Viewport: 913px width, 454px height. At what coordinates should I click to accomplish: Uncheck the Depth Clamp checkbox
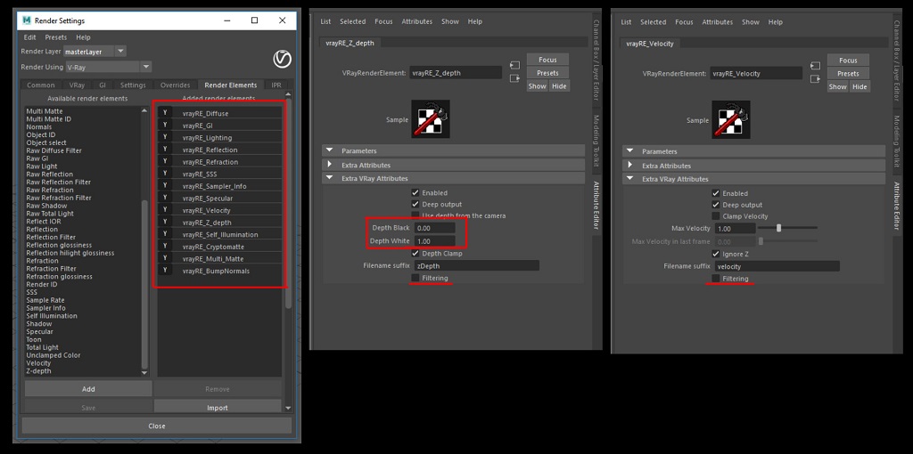point(415,254)
